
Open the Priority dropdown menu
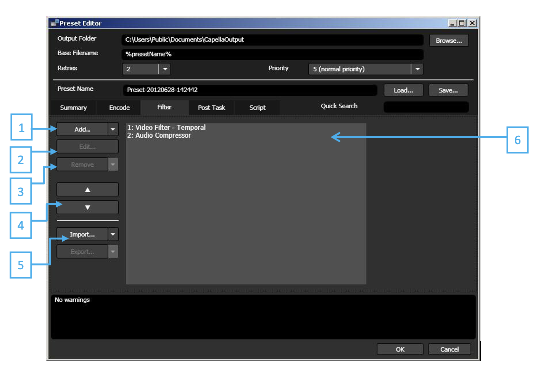pos(417,69)
